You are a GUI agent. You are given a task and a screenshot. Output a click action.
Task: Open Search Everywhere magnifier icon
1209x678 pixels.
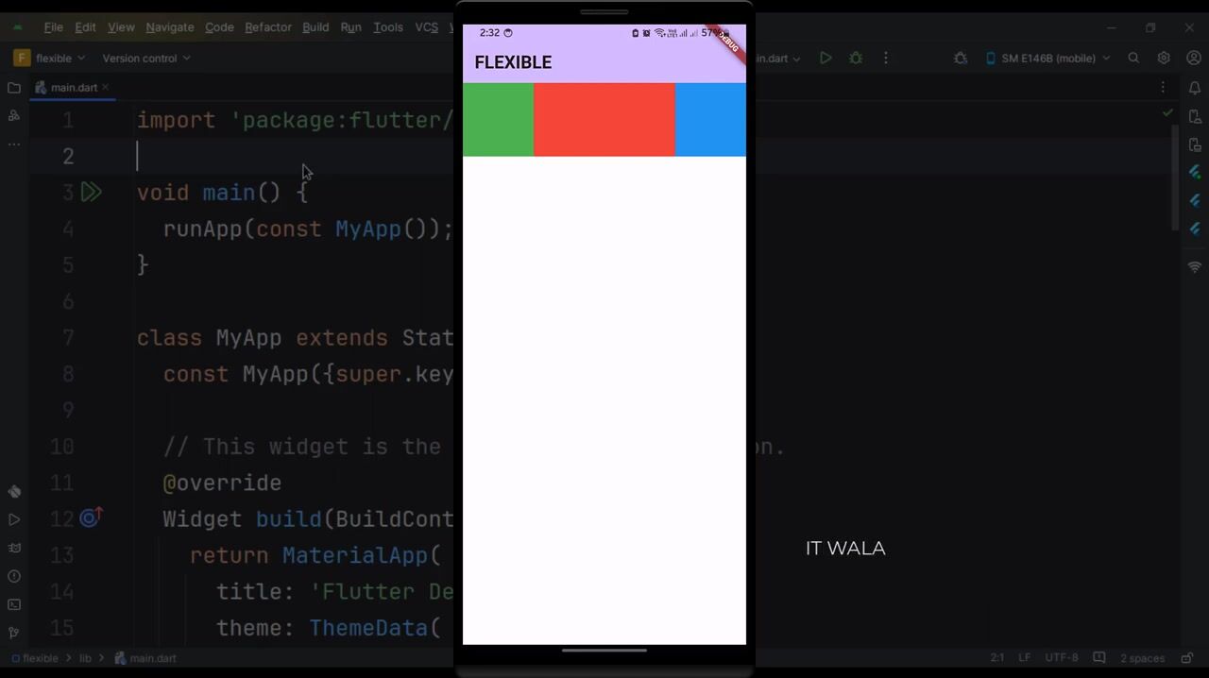1133,58
